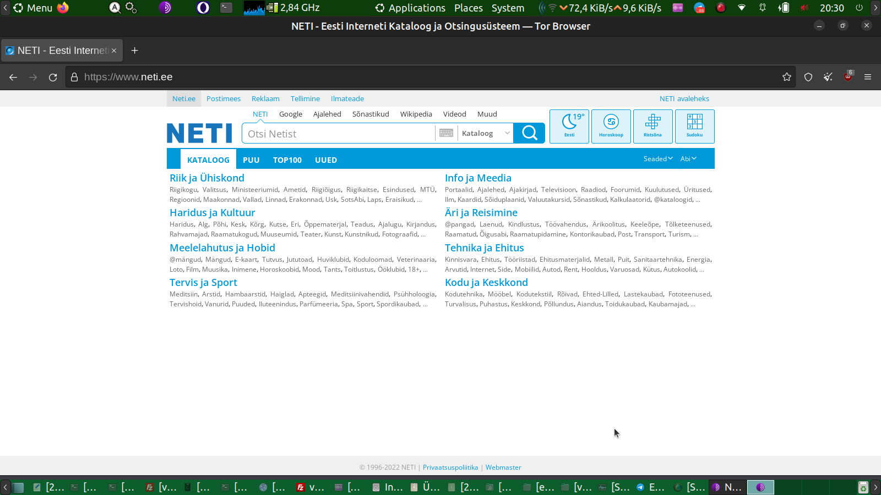
Task: Open the Tor shield security level icon
Action: (x=808, y=77)
